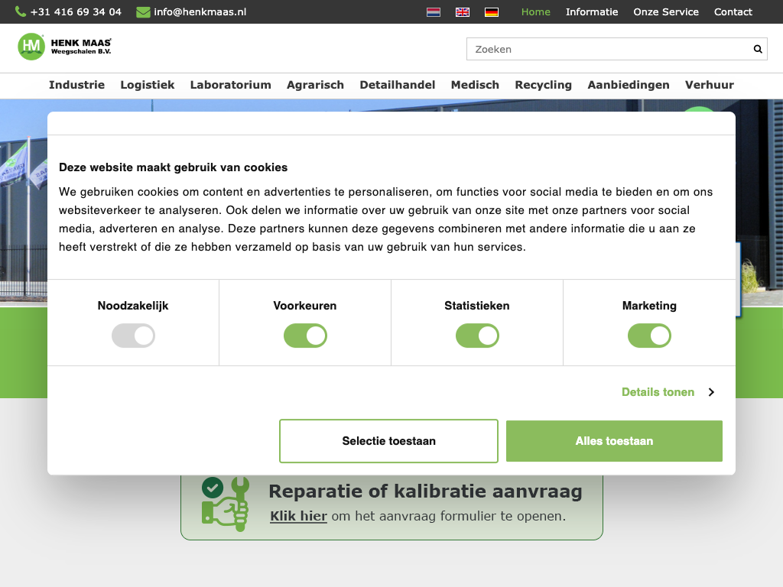Go to the Laboratorium category

(x=230, y=85)
